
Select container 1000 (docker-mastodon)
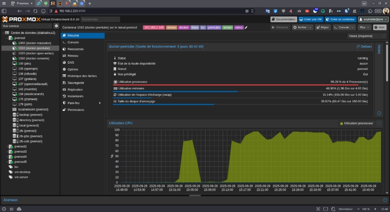34,43
